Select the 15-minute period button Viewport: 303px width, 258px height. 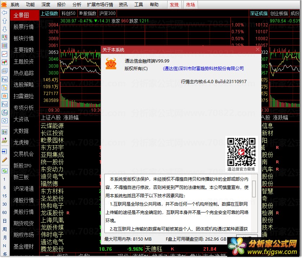[x=4, y=196]
